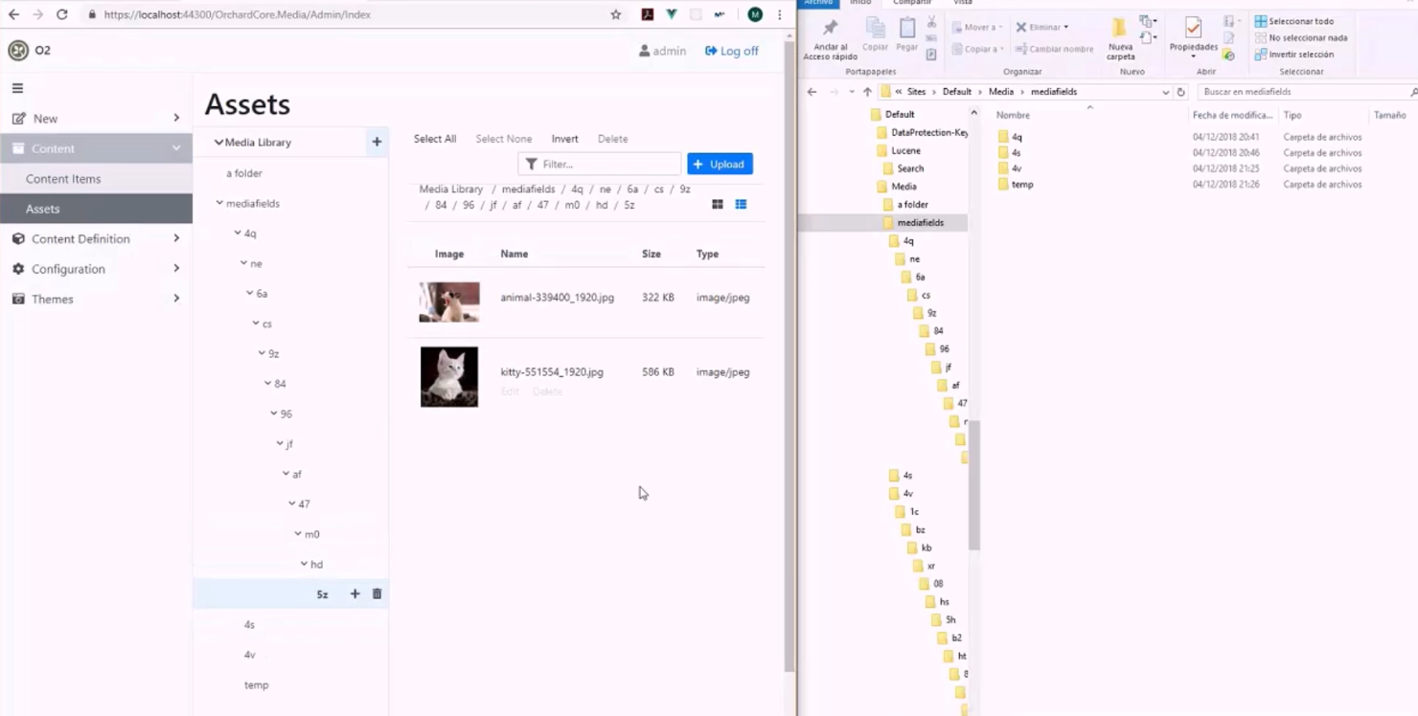Viewport: 1418px width, 716px height.
Task: Open the browser three-dot menu
Action: tap(780, 14)
